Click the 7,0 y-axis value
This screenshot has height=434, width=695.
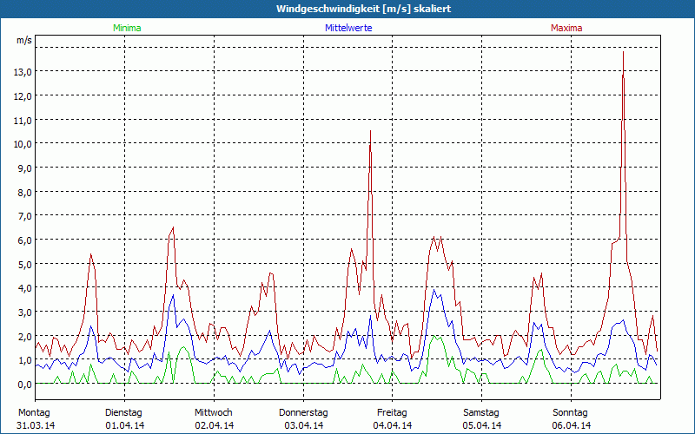(24, 216)
